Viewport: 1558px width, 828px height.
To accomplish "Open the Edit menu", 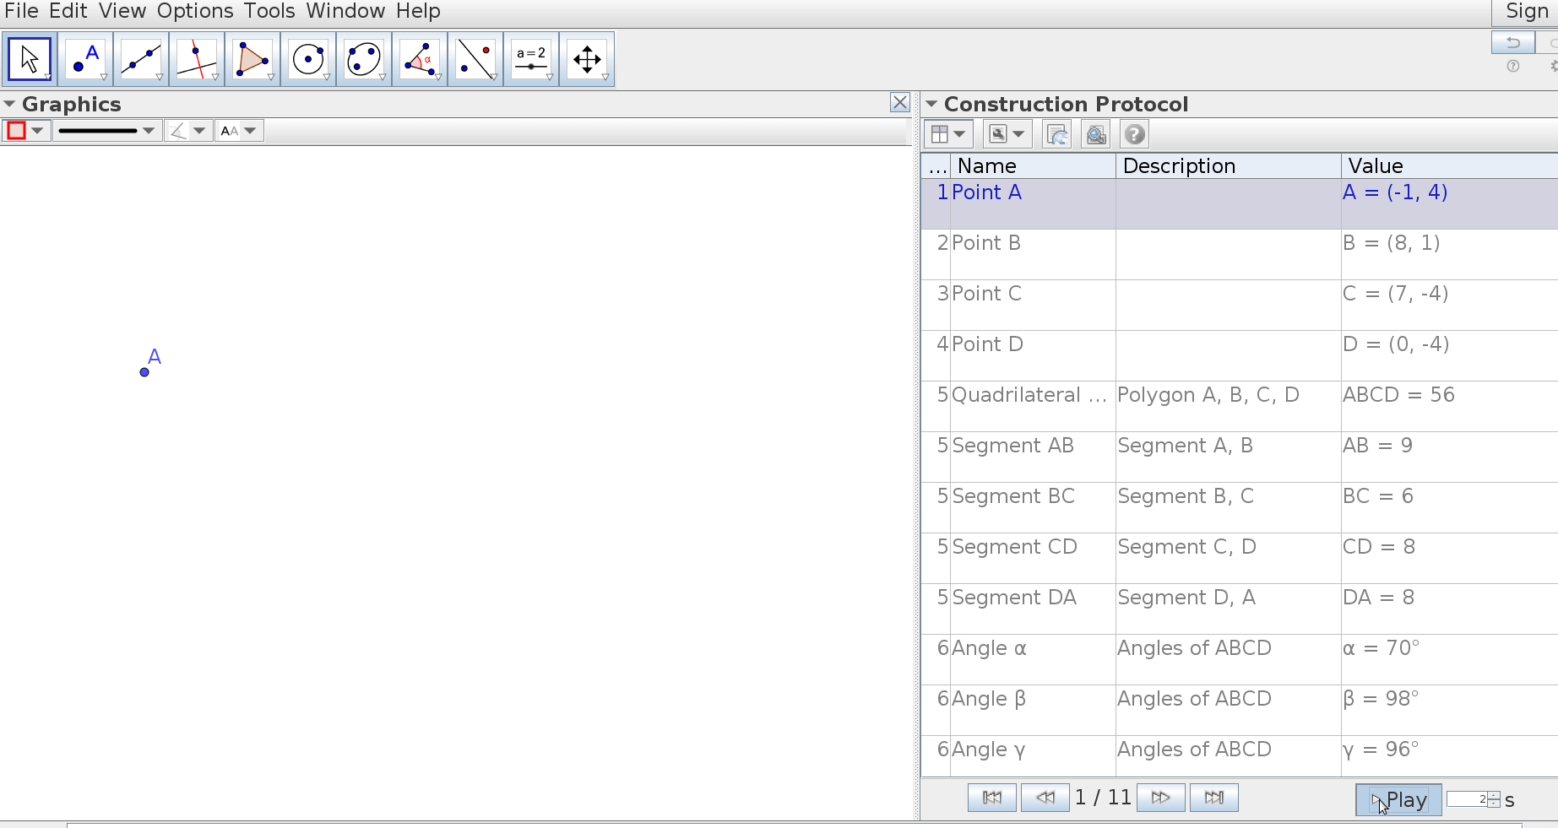I will point(68,11).
